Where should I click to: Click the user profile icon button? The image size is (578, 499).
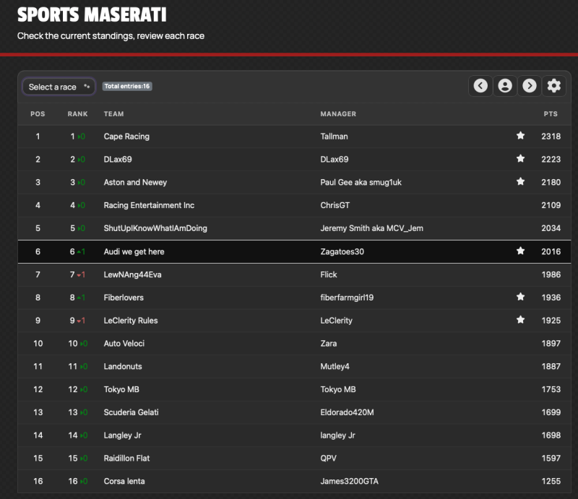tap(505, 86)
